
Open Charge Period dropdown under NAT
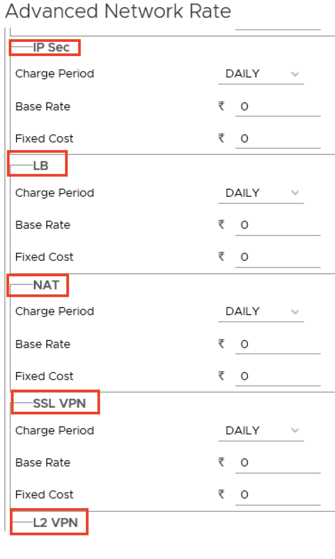(x=261, y=312)
